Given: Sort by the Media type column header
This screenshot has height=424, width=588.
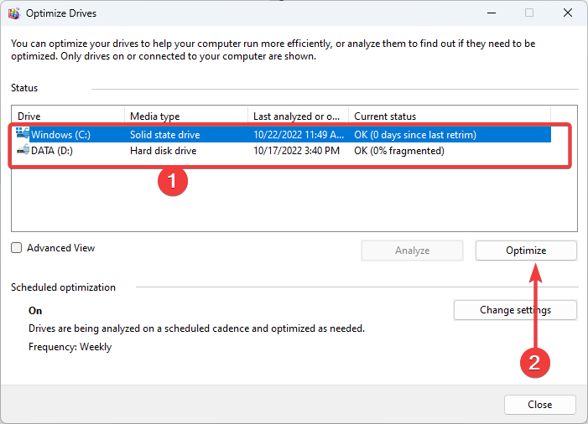Looking at the screenshot, I should pyautogui.click(x=185, y=116).
